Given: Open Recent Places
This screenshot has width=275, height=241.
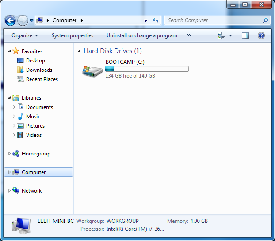Looking at the screenshot, I should [x=42, y=79].
